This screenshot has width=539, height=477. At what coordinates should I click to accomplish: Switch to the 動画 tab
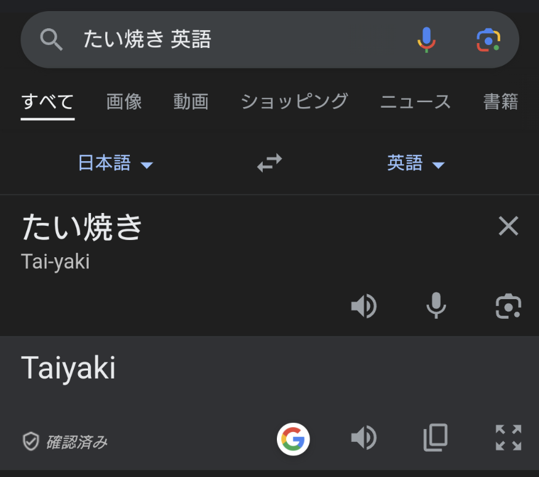(191, 102)
